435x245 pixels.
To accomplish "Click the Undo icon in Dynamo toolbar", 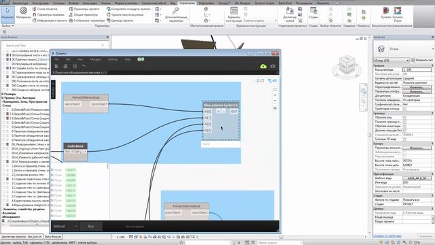I will (84, 66).
